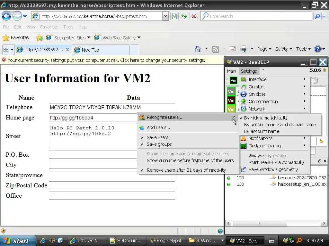Open the BeeBEEP Main menu
Viewport: 329px width, 246px height.
coord(231,71)
